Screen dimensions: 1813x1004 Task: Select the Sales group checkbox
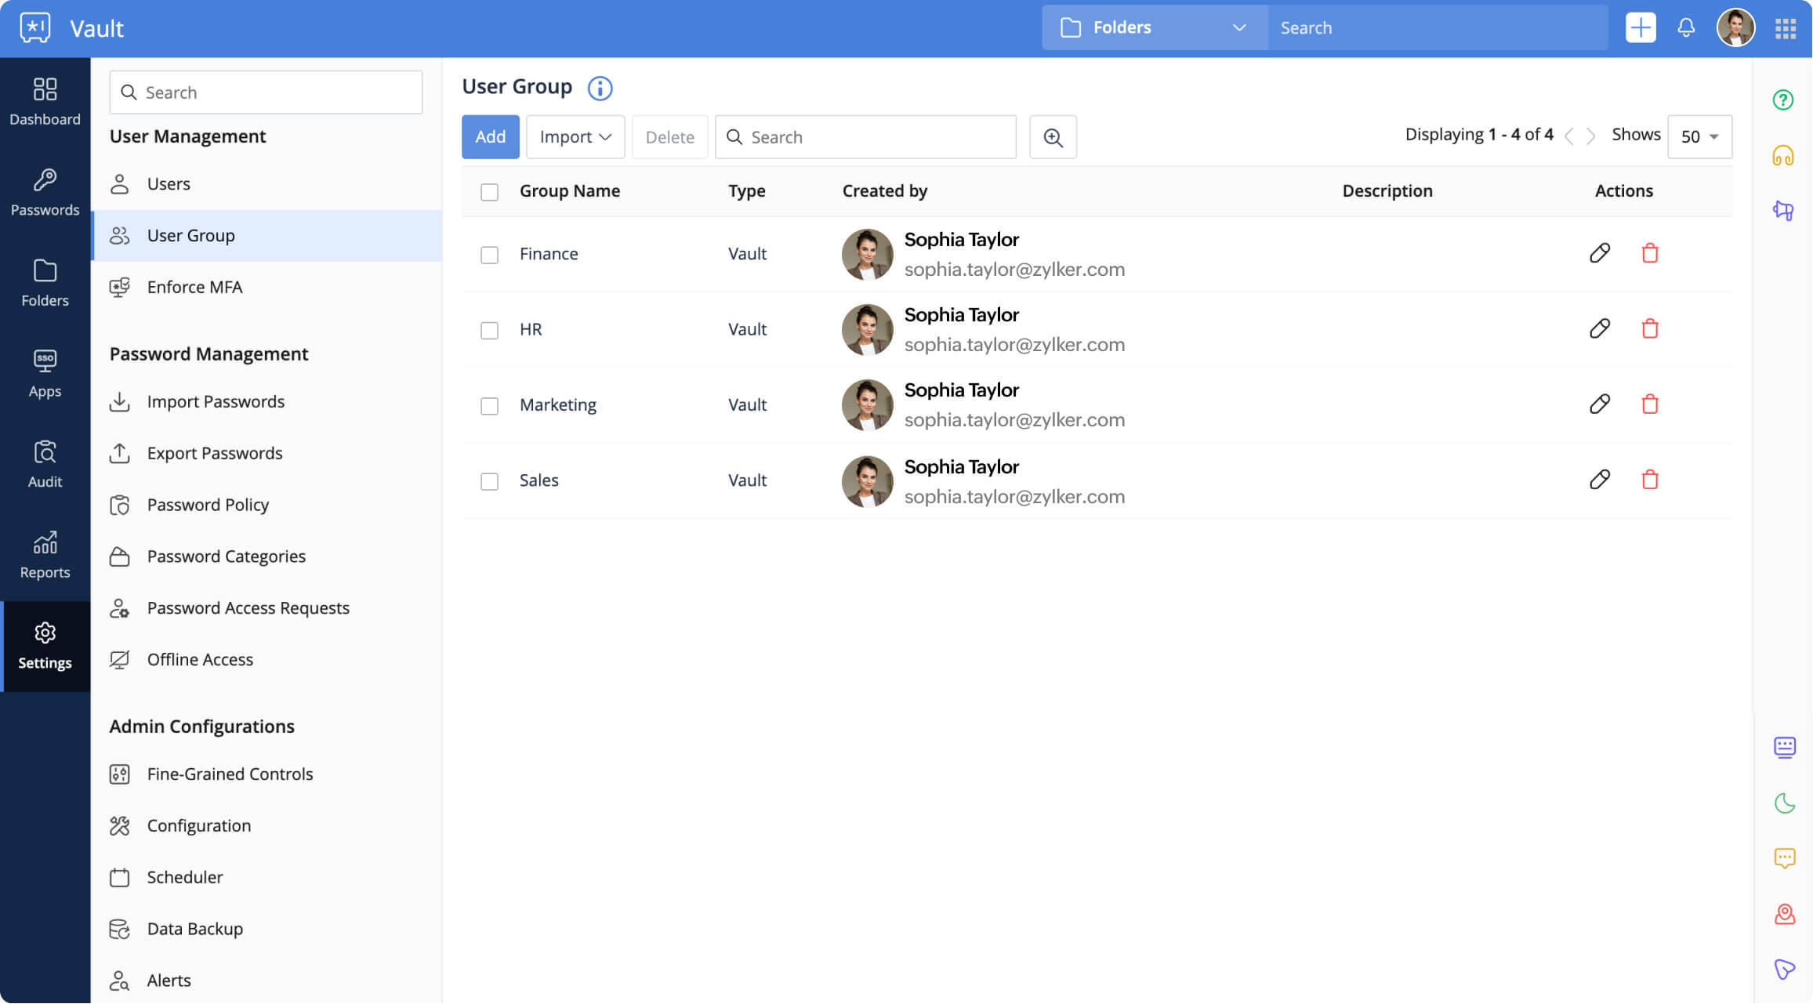point(489,481)
